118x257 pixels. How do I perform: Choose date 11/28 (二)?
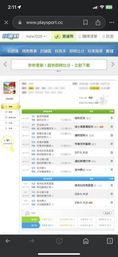84,88
